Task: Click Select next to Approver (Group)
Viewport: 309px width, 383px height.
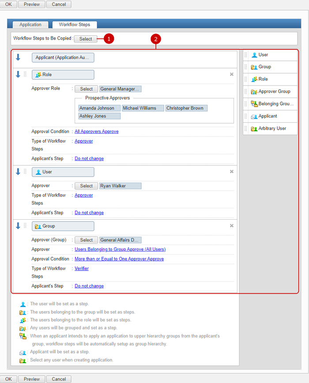Action: point(86,240)
